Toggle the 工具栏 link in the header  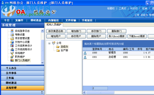[122, 8]
